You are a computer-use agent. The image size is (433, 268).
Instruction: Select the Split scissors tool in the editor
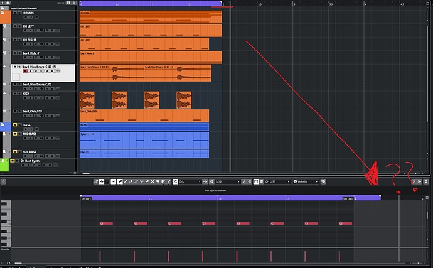(141, 181)
